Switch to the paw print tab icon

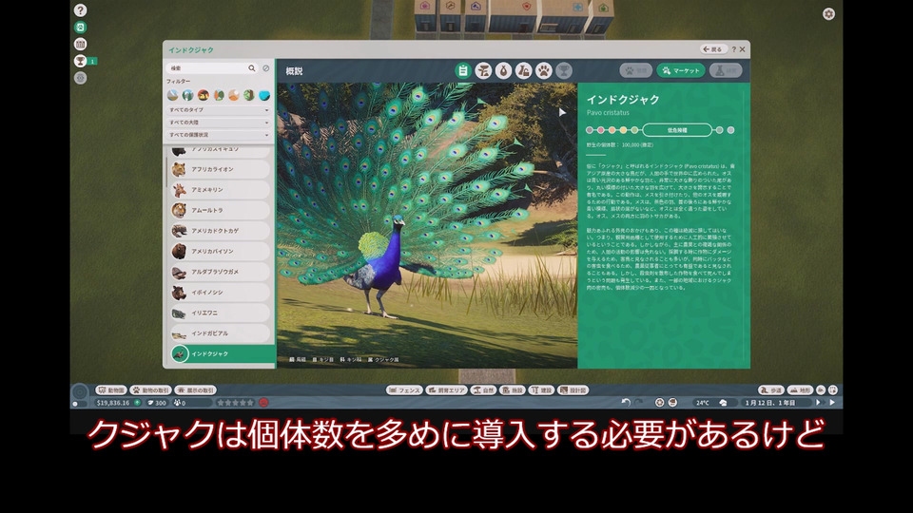coord(543,71)
